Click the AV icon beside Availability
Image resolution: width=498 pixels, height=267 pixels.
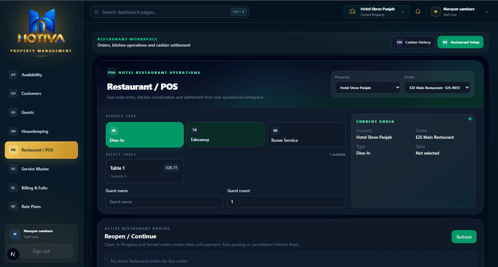point(13,75)
